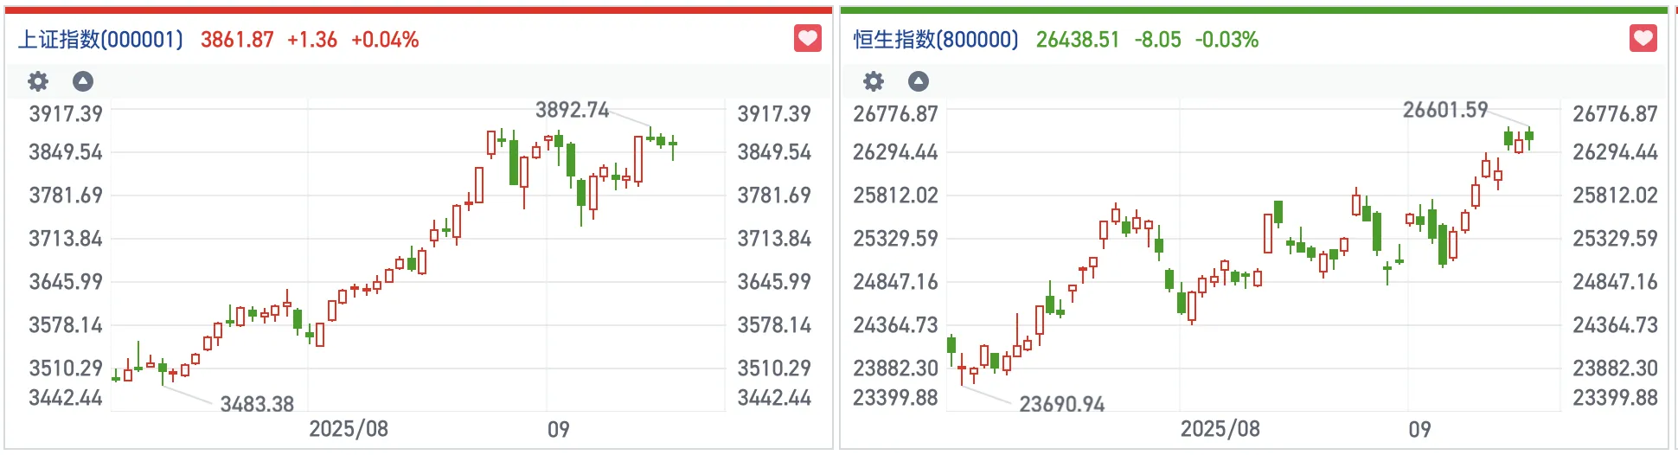Collapse the 上证指数 chart with up-arrow icon
The image size is (1678, 455).
click(83, 81)
